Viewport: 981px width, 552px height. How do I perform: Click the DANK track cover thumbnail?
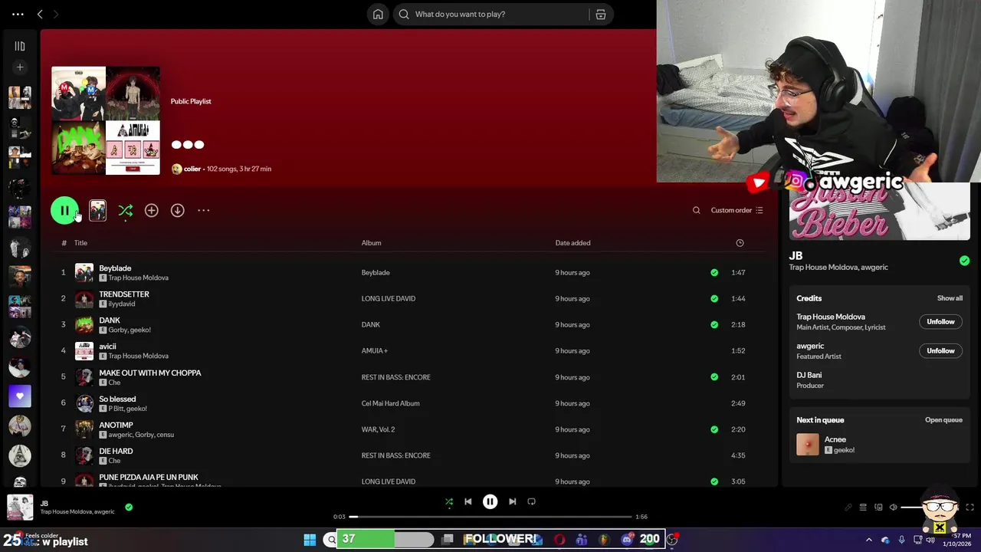[84, 324]
